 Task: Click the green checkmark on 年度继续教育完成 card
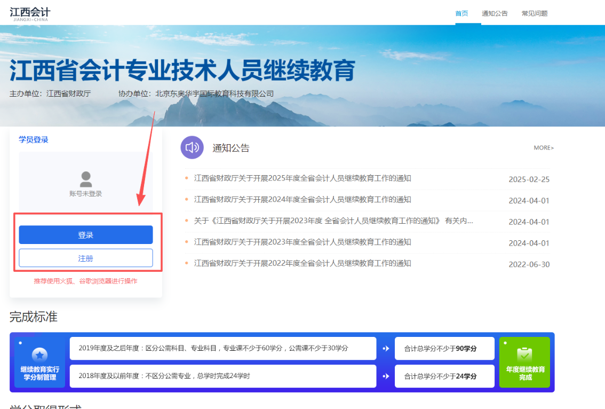(x=524, y=355)
